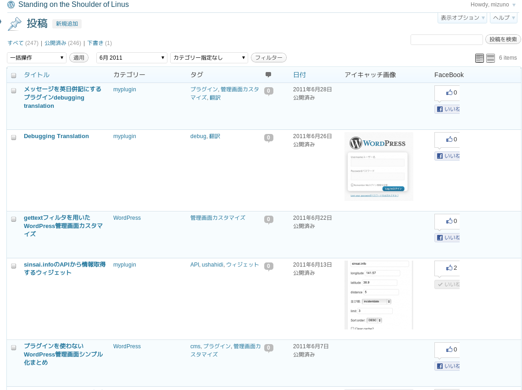Click the 適用 apply button
Image resolution: width=522 pixels, height=390 pixels.
pyautogui.click(x=79, y=58)
